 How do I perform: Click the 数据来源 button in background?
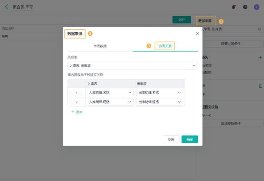click(x=206, y=21)
